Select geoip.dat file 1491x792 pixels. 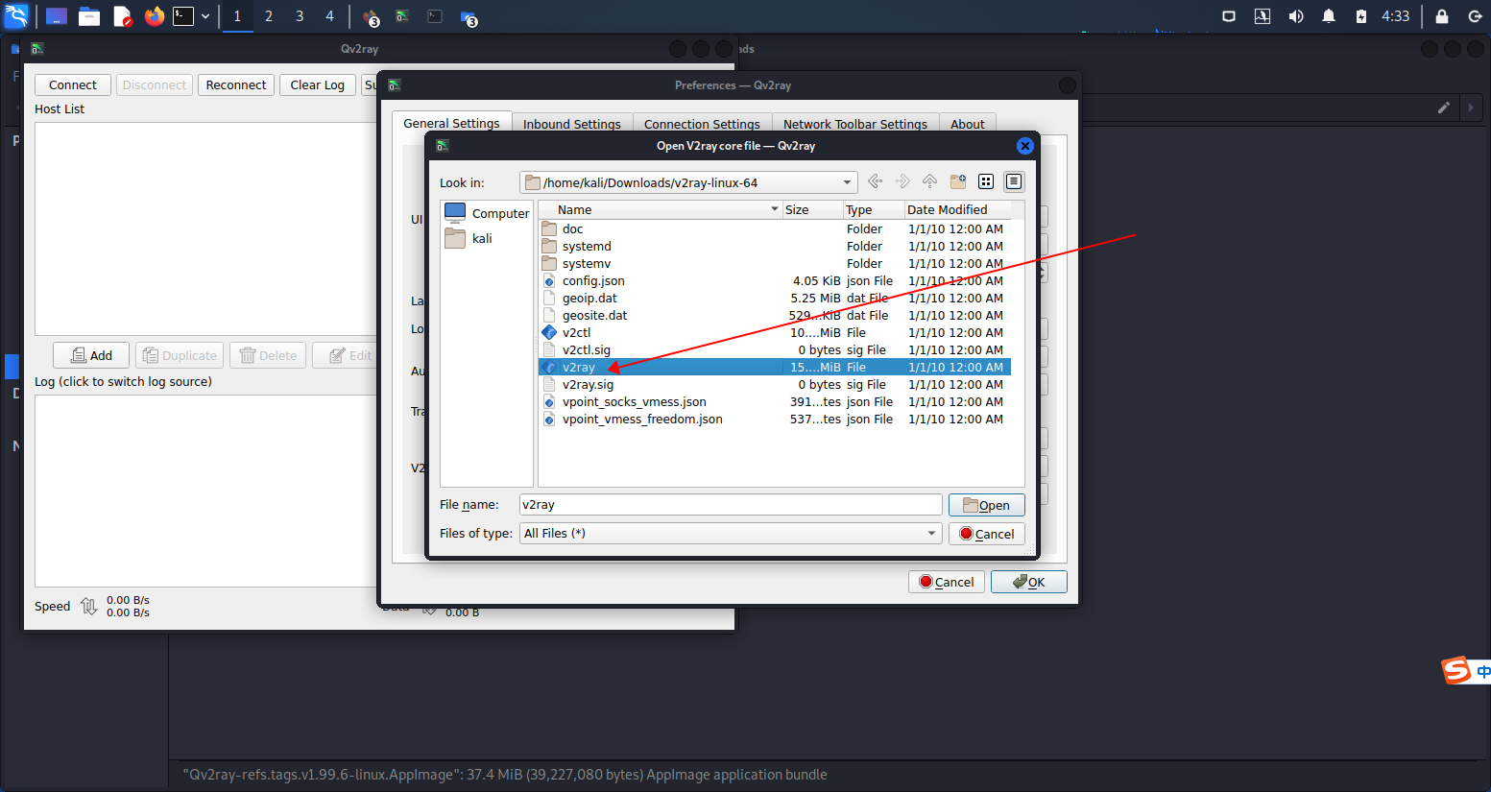(589, 298)
